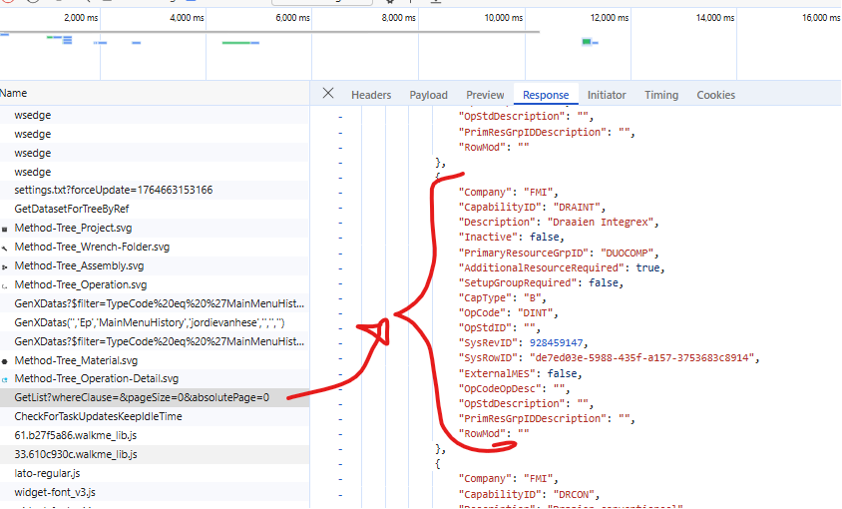Click the Method-Tree_Assembly.svg file icon

pos(5,266)
